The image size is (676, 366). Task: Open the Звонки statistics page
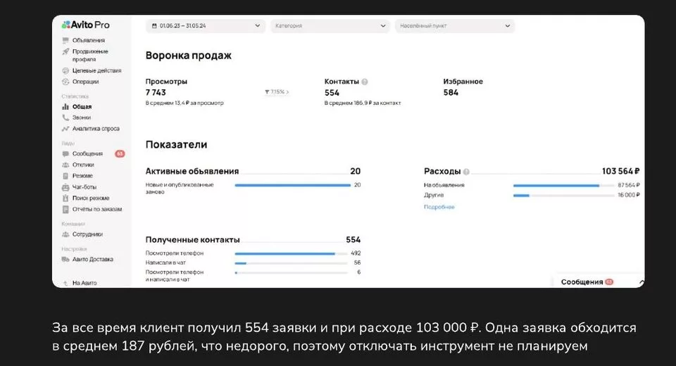click(x=82, y=118)
